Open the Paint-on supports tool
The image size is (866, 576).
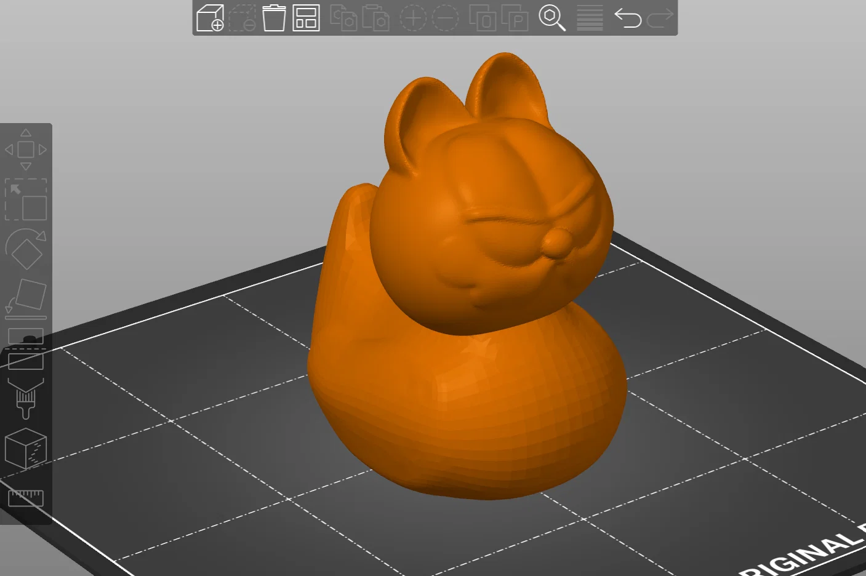26,399
